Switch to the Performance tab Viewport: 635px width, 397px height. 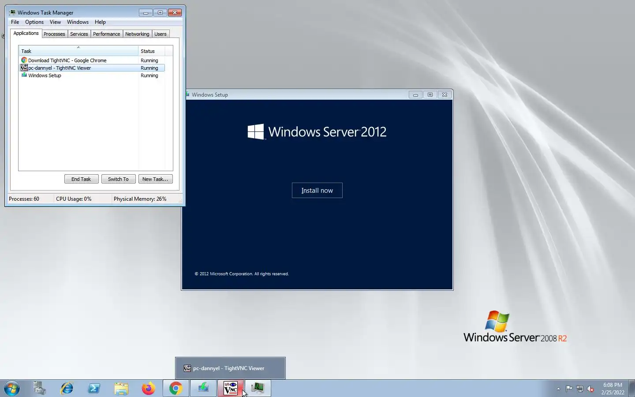point(106,34)
